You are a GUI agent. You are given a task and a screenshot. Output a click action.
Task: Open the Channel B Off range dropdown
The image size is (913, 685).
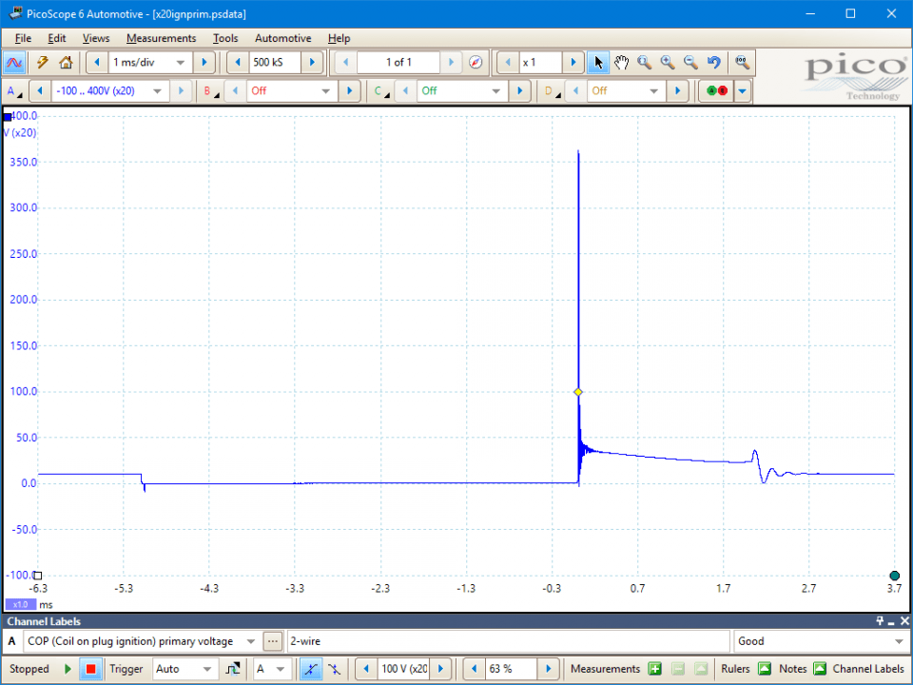tap(325, 91)
